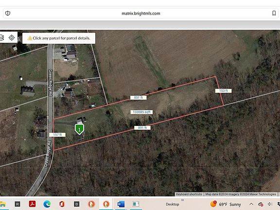
Task: Click the matrix.brightmls.com address field
Action: click(x=140, y=14)
